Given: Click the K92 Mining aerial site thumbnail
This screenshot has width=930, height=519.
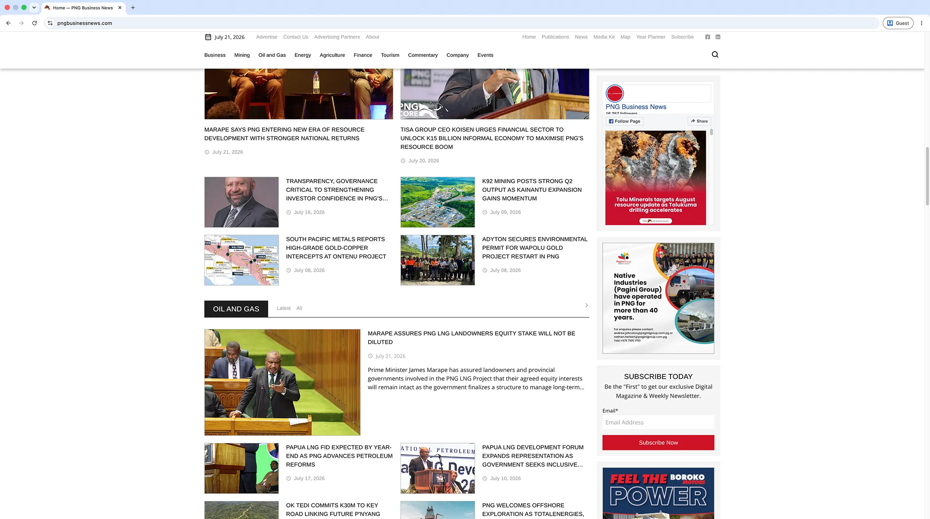Looking at the screenshot, I should tap(437, 202).
